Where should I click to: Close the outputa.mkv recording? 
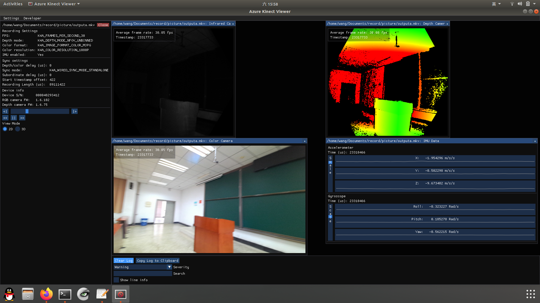[x=103, y=25]
